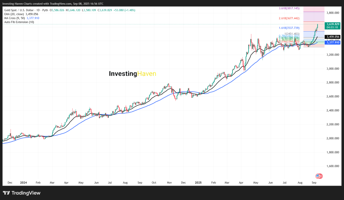Click the 2025 year label on time axis
344x200 pixels.
(x=198, y=183)
